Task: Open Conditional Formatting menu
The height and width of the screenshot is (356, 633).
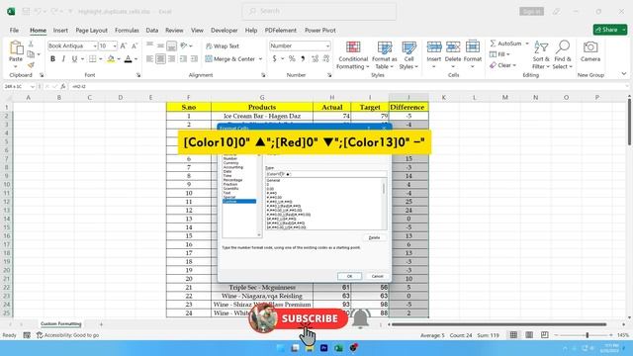Action: pyautogui.click(x=353, y=55)
